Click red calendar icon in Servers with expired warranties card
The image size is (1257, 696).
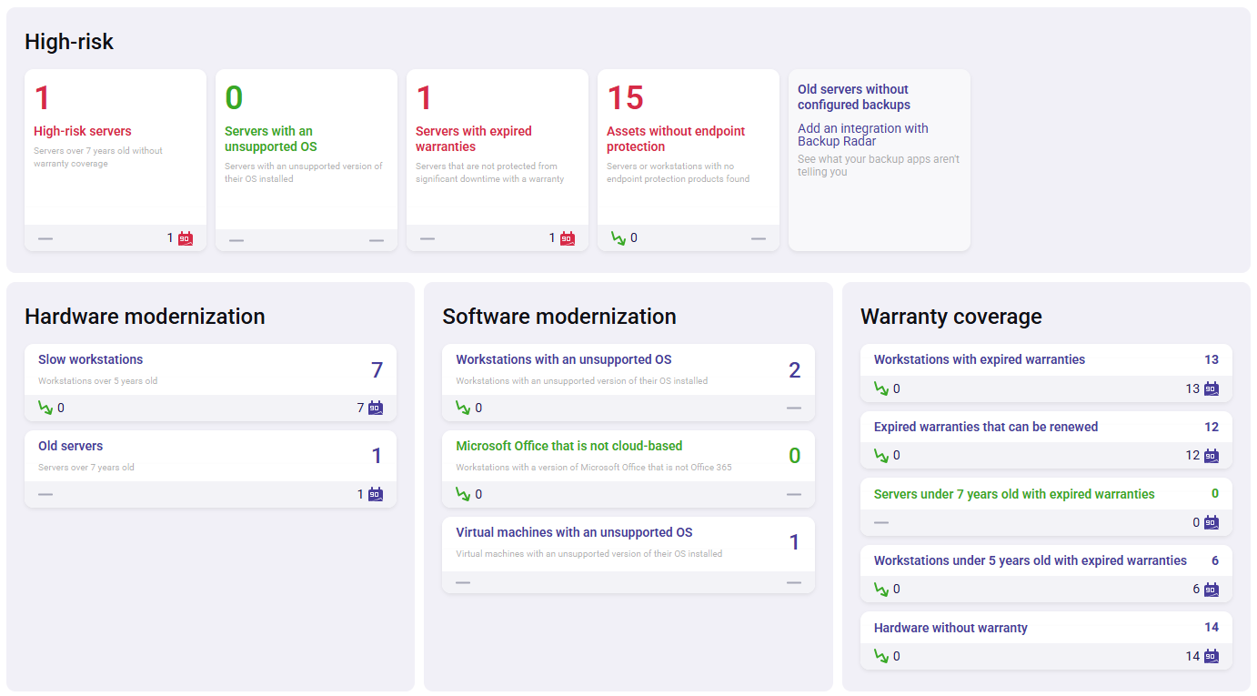pos(568,238)
